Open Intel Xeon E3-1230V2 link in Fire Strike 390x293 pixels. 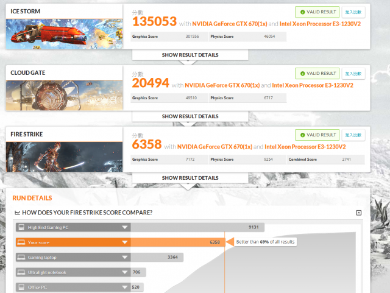click(x=305, y=147)
